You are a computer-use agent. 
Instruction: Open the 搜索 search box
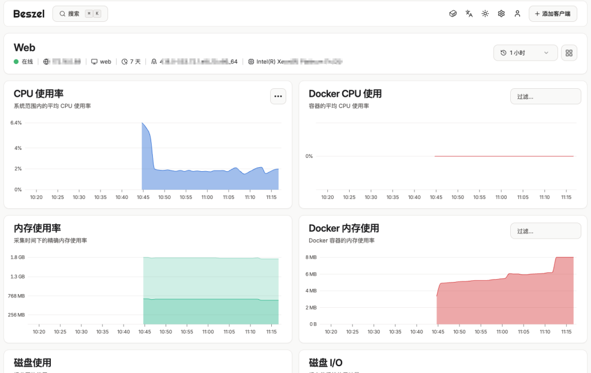click(80, 14)
